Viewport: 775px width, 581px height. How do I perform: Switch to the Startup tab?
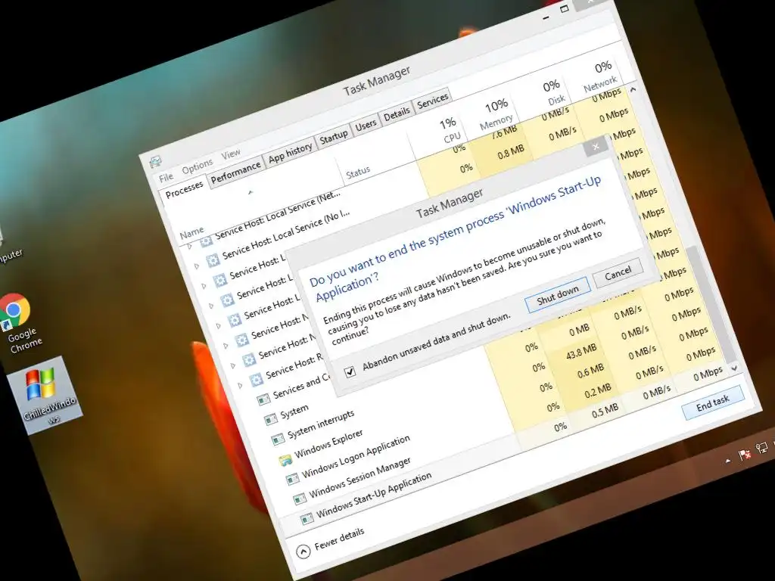pos(334,138)
